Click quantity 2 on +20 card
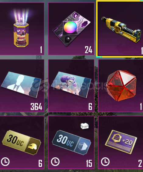 point(140,163)
